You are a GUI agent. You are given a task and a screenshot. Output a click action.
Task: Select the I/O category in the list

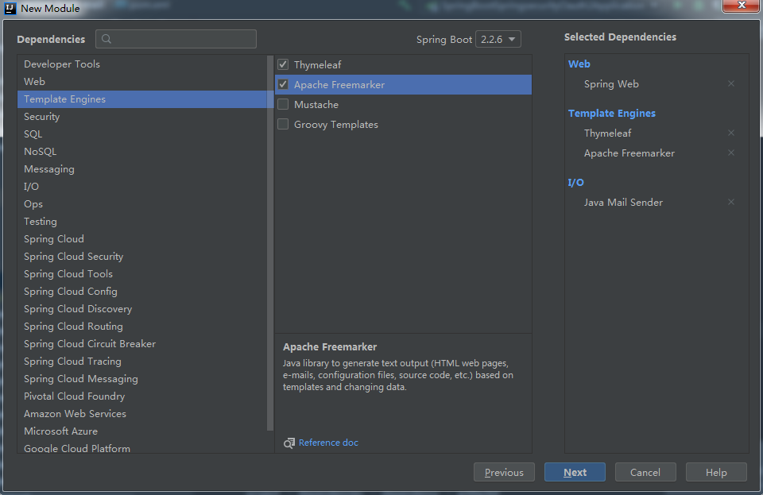pyautogui.click(x=142, y=187)
